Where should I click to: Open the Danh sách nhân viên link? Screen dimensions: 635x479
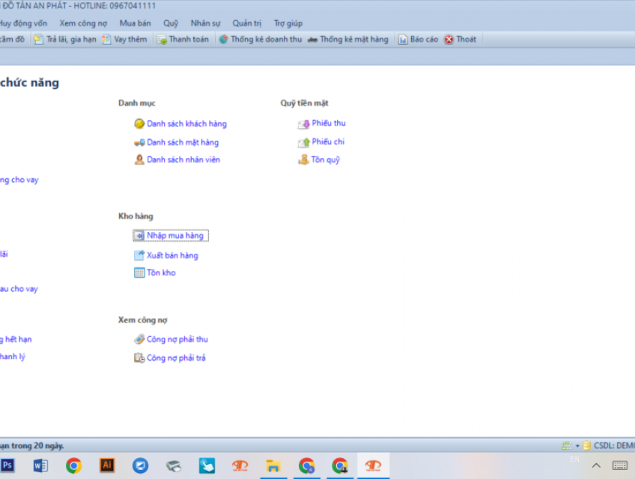[x=183, y=159]
